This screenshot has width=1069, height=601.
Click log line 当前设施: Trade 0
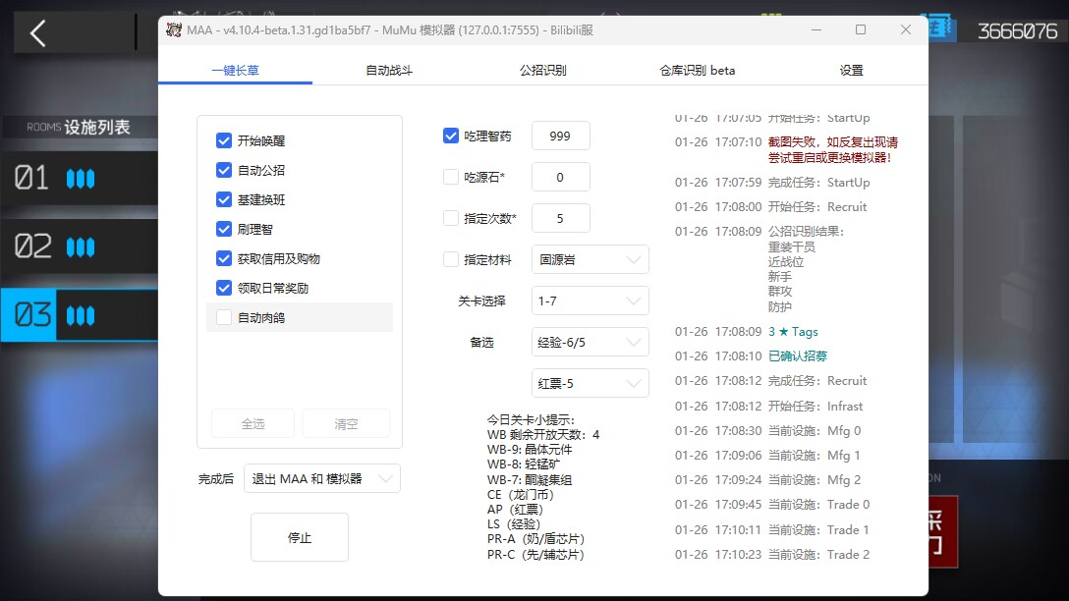point(818,504)
